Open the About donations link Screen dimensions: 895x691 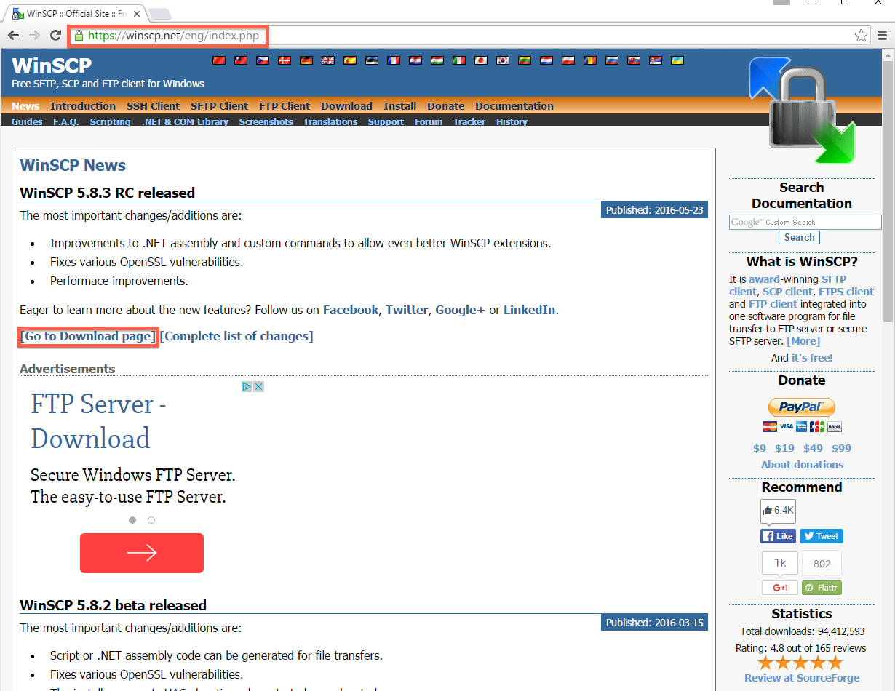[x=802, y=465]
